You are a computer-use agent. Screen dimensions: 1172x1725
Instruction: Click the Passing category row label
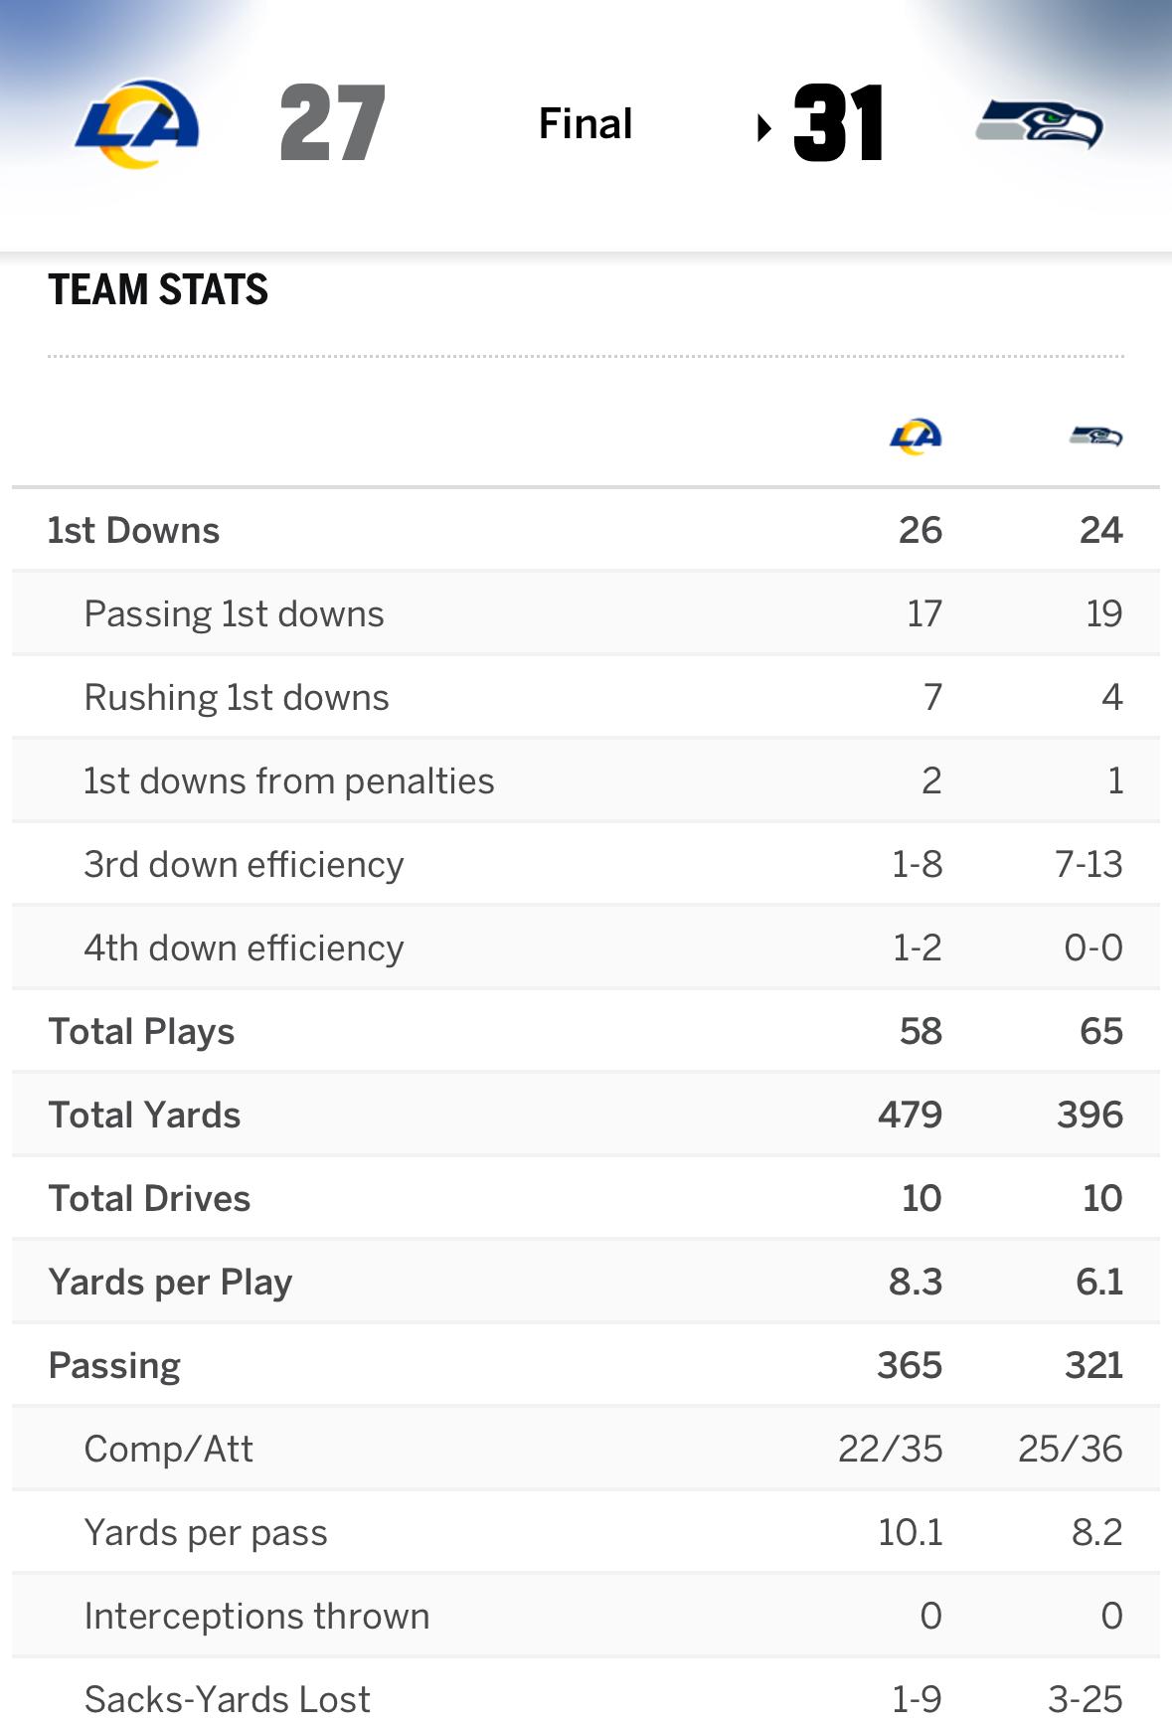point(114,1366)
